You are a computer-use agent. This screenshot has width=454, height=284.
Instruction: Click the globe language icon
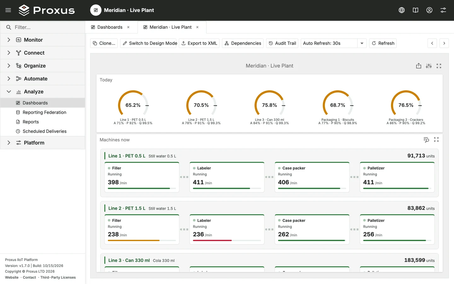pyautogui.click(x=402, y=10)
